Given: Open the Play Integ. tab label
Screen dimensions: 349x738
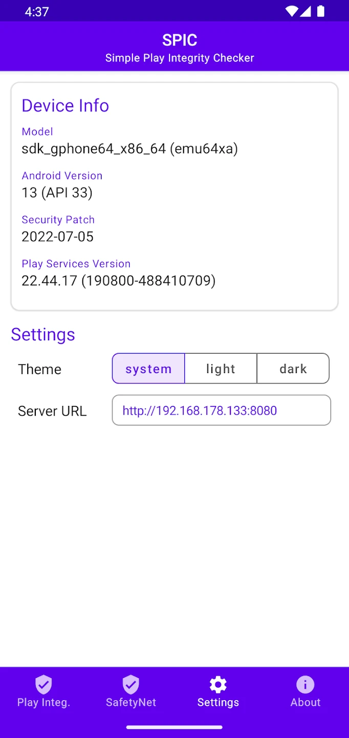Looking at the screenshot, I should click(x=43, y=702).
